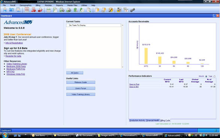Click the Days to Bill link
Image resolution: width=220 pixels, height=138 pixels.
tap(134, 87)
